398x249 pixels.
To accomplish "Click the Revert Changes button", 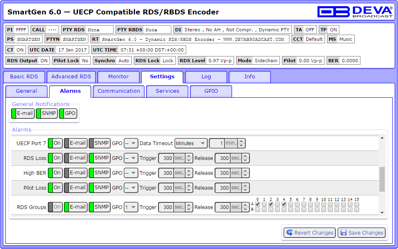I will tap(309, 233).
